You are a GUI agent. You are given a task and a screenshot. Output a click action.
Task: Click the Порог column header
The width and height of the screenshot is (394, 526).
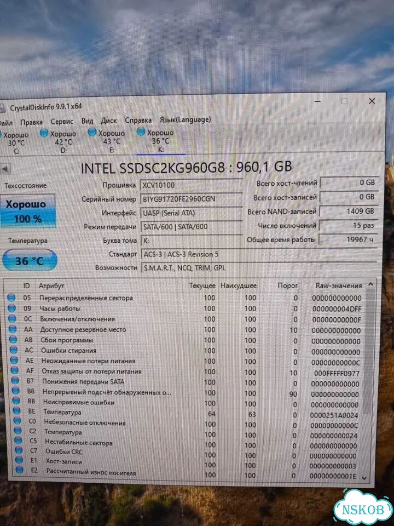click(288, 286)
